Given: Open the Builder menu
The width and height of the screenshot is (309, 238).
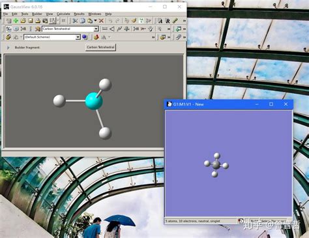Looking at the screenshot, I should (x=37, y=14).
